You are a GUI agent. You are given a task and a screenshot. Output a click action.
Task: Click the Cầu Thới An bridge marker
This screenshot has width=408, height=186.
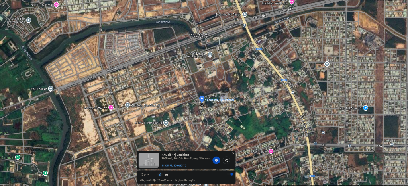coord(51,89)
